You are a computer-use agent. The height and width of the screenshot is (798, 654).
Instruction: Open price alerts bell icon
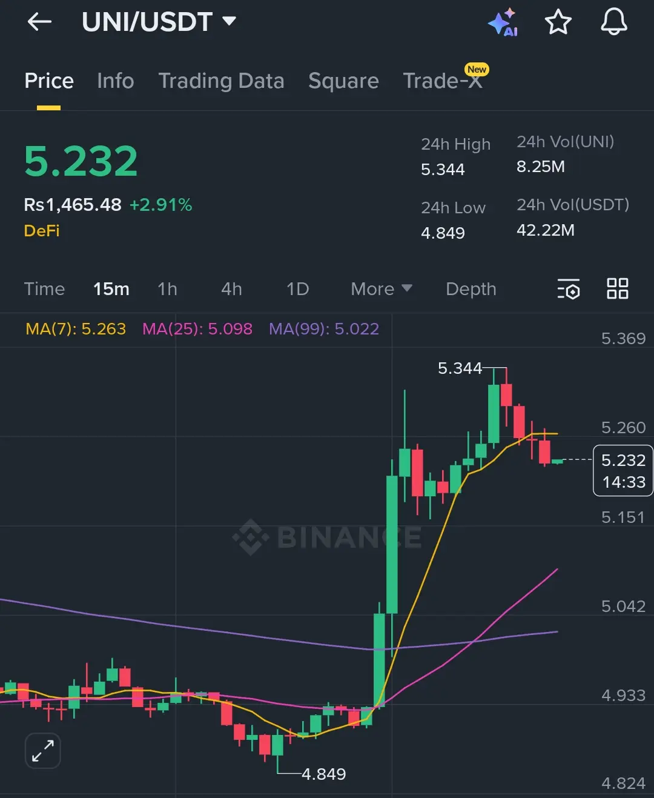(x=613, y=22)
